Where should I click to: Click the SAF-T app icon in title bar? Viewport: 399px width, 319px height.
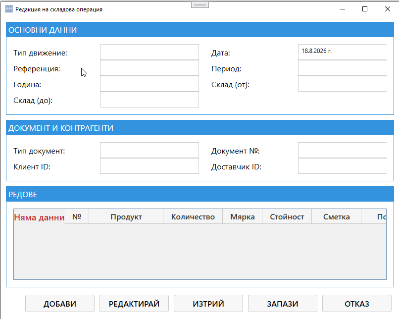tap(8, 9)
